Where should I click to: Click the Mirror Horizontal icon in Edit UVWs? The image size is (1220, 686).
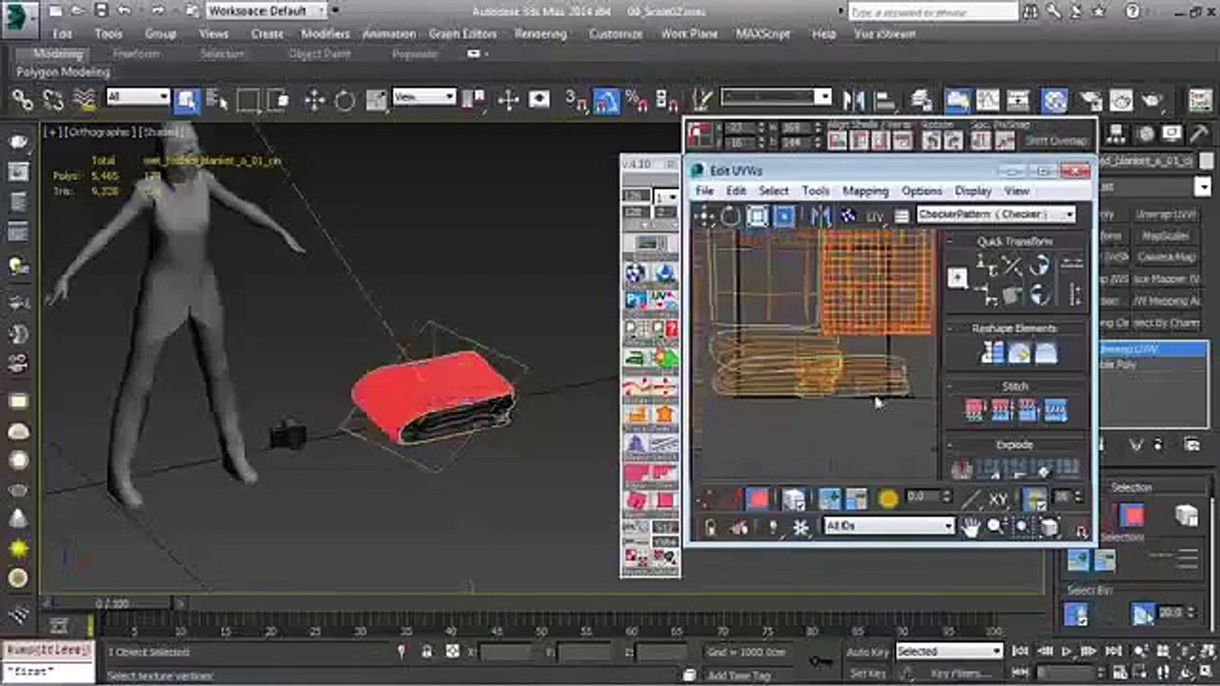(x=821, y=216)
